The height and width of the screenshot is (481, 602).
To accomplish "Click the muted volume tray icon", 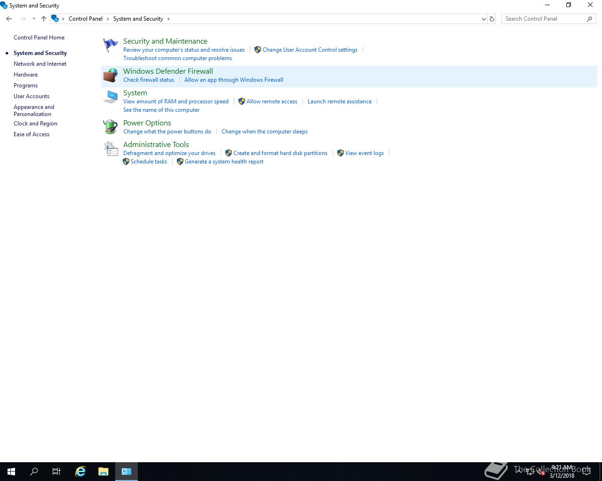I will pos(541,472).
